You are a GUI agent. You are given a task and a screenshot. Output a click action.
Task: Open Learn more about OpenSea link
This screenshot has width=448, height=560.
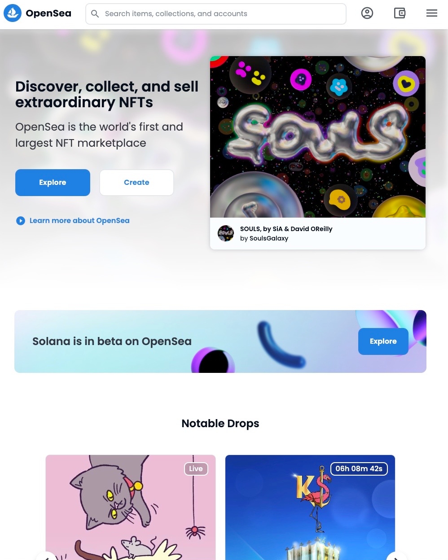click(79, 221)
